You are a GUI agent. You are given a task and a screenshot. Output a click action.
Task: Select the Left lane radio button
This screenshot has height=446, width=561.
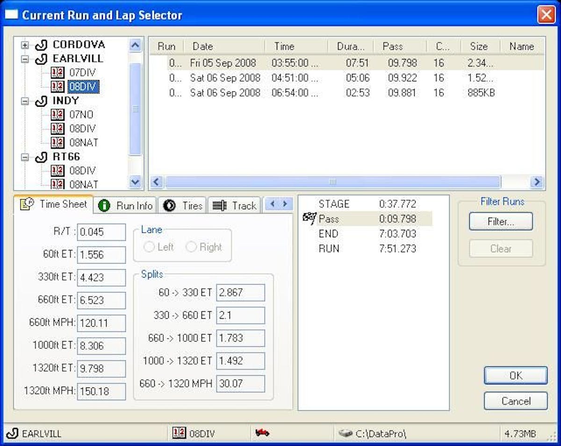pos(150,247)
